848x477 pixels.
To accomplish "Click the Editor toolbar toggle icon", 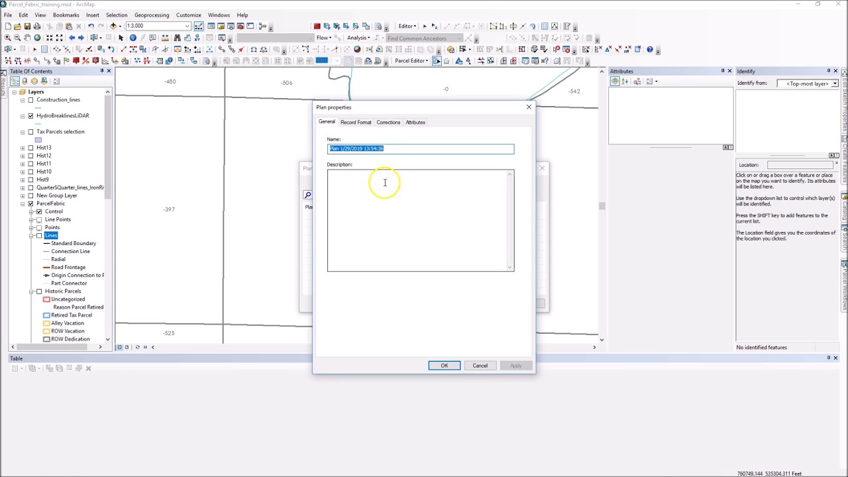I will [199, 26].
